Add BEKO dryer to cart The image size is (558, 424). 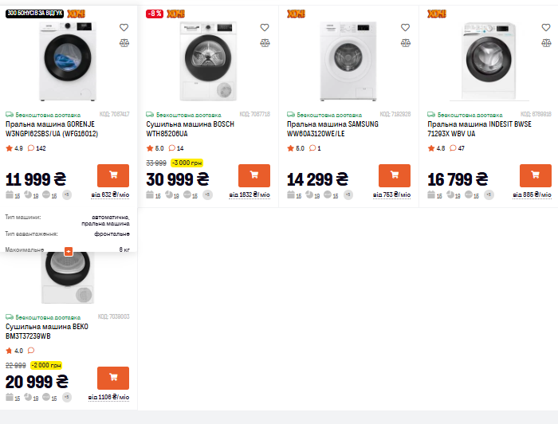[113, 378]
